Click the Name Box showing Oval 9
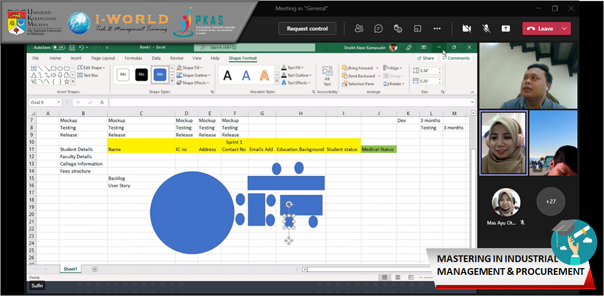Screen dimensions: 604x296 [x=43, y=102]
